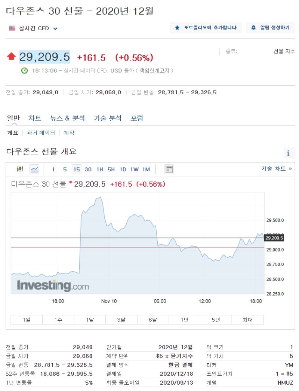Screen dimensions: 299x391
Task: Choose the 1W chart interval
Action: tap(134, 169)
